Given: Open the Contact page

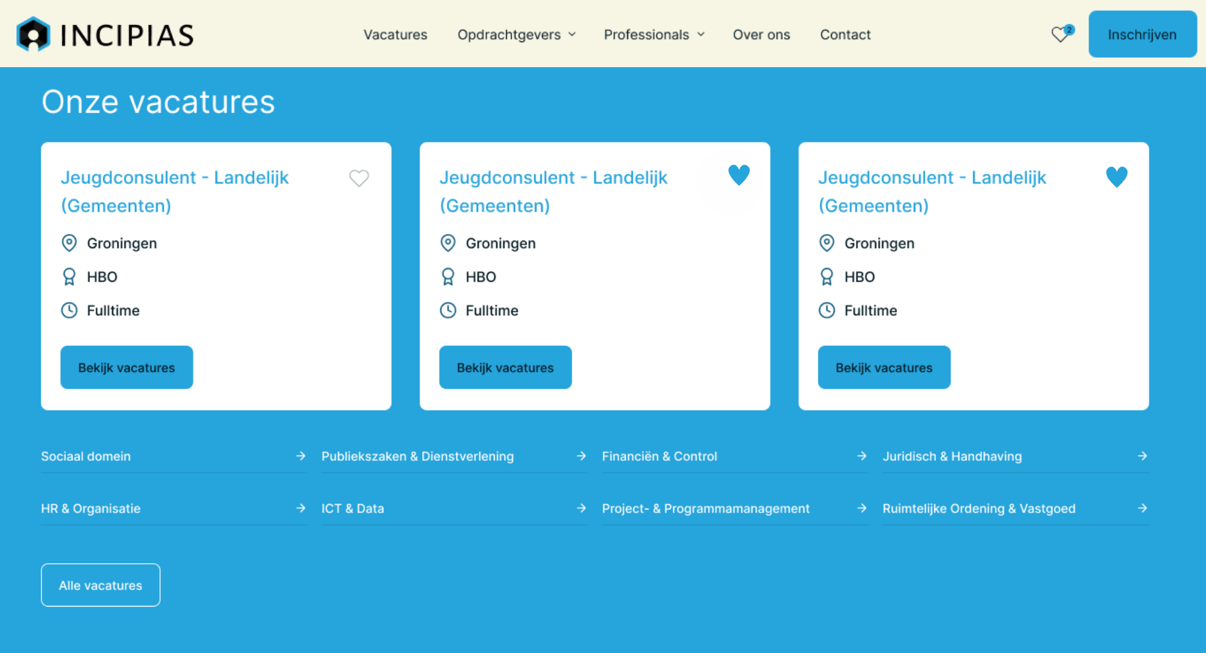Looking at the screenshot, I should coord(845,35).
